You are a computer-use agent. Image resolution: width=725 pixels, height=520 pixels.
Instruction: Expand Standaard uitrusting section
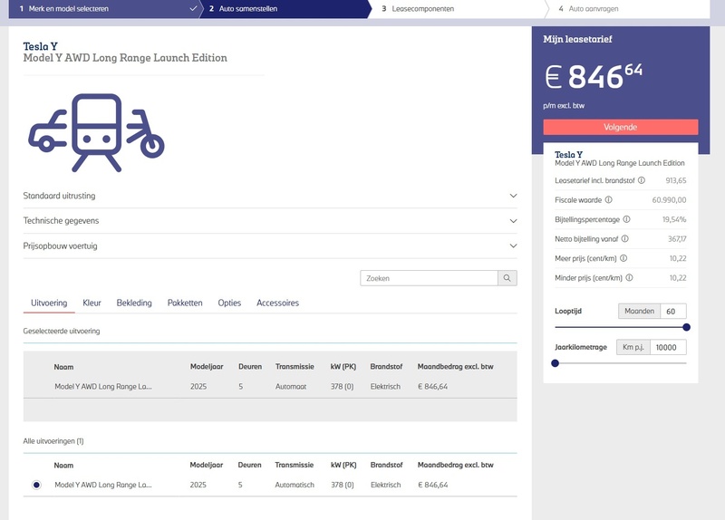click(270, 196)
